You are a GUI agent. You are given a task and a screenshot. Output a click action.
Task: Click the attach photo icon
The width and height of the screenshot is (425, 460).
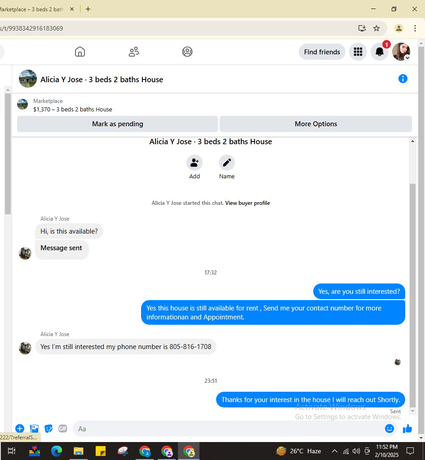point(34,429)
